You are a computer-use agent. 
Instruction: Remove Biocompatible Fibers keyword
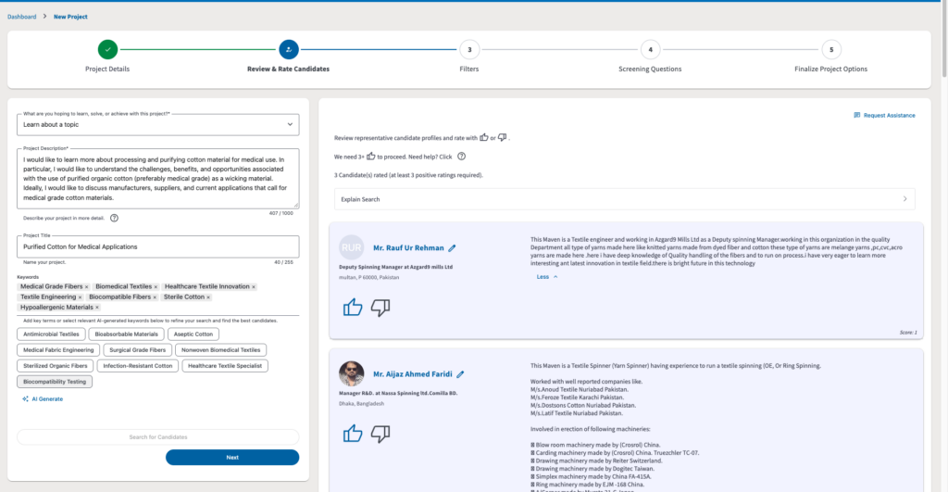click(155, 297)
